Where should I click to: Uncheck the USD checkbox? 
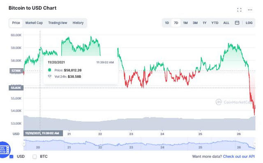tap(12, 156)
